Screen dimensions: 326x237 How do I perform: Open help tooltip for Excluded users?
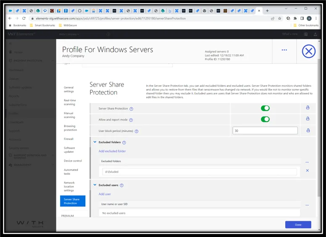122,185
